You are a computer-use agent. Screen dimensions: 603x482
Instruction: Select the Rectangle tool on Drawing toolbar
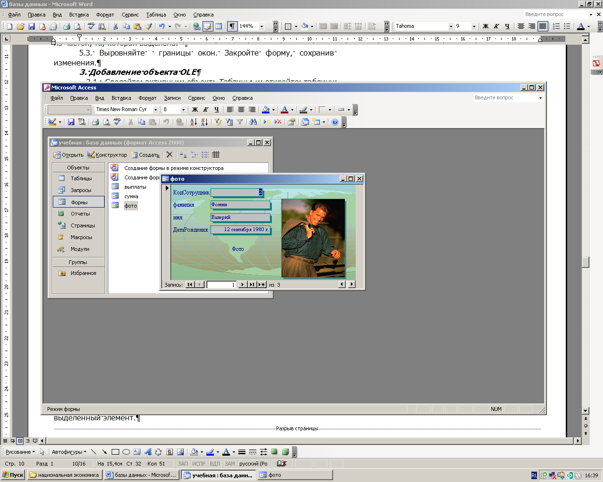115,452
